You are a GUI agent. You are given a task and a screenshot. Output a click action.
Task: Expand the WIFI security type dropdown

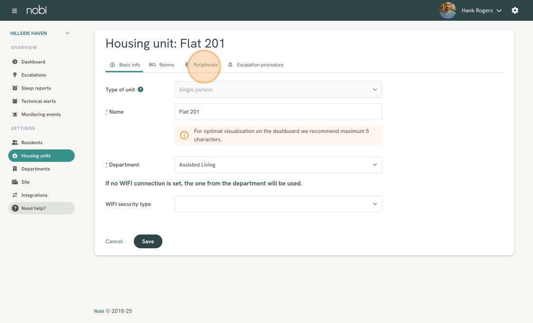(278, 204)
